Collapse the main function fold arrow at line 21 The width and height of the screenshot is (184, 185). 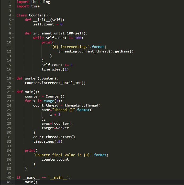point(13,92)
